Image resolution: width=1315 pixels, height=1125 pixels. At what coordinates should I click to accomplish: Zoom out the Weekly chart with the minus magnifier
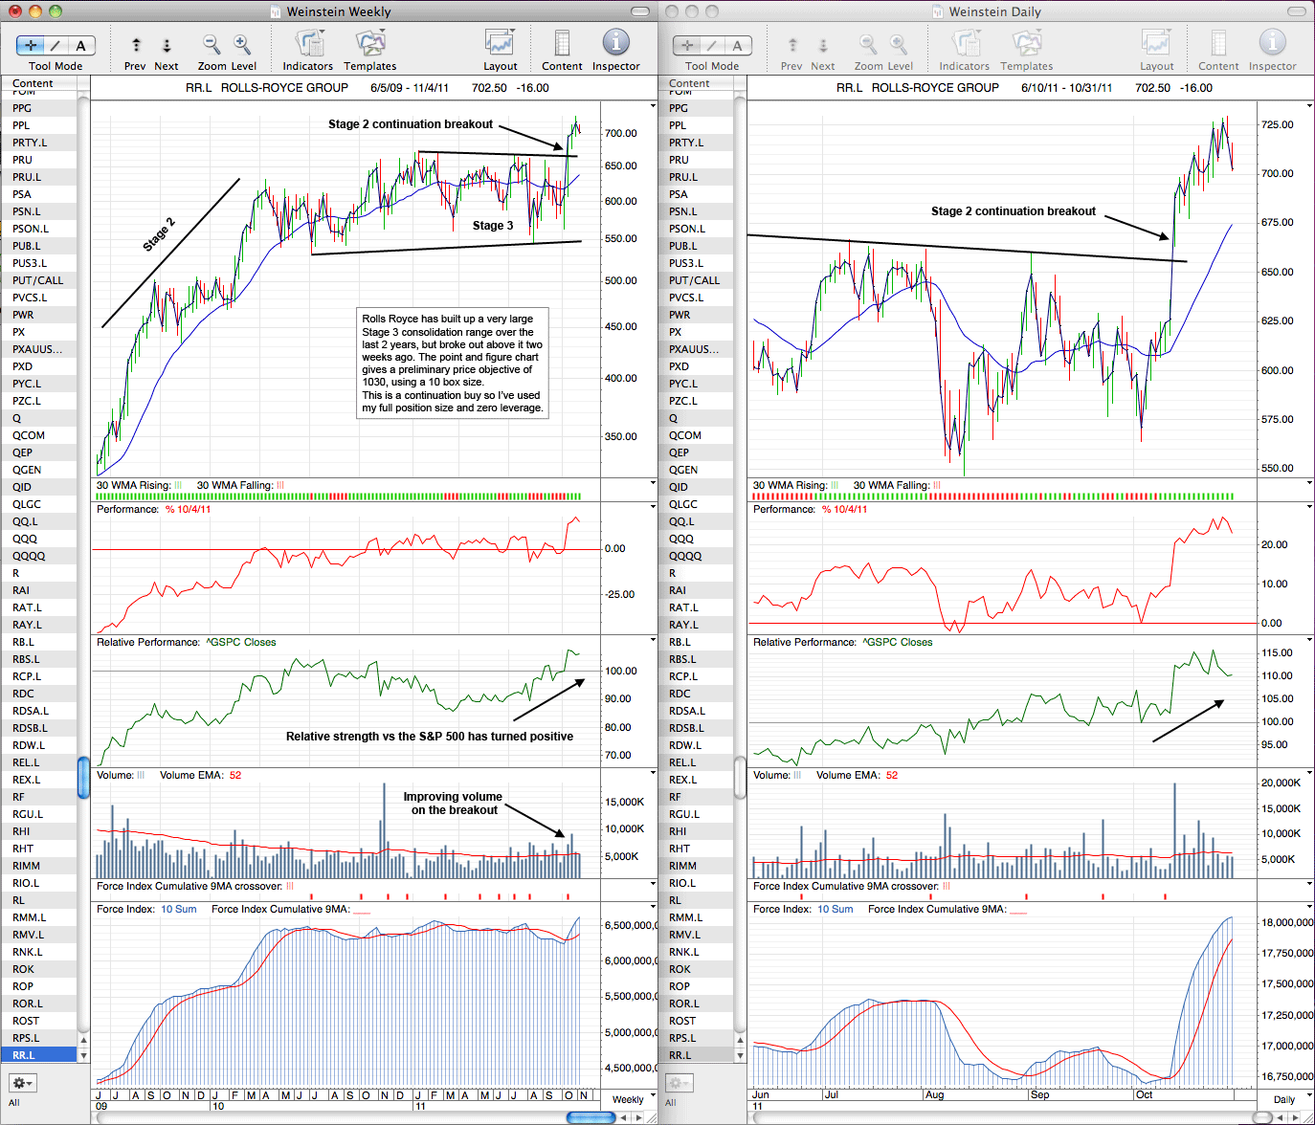pyautogui.click(x=211, y=44)
